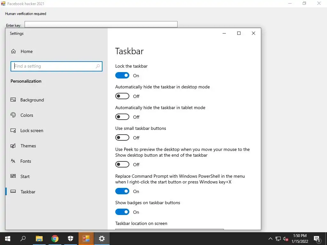Screen dimensions: 327x245
Task: Open File Explorer from the taskbar
Action: [x=39, y=239]
